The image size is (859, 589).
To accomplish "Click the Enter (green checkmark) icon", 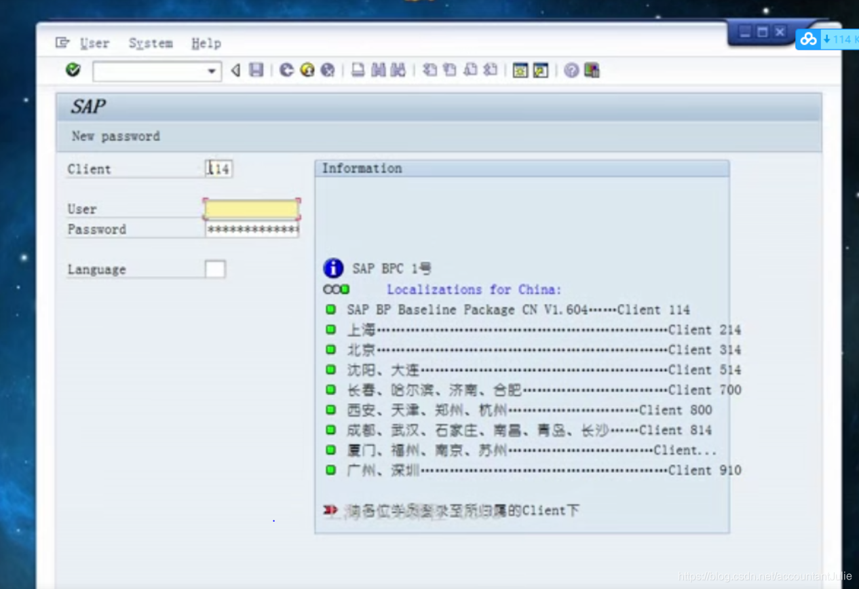I will click(73, 70).
